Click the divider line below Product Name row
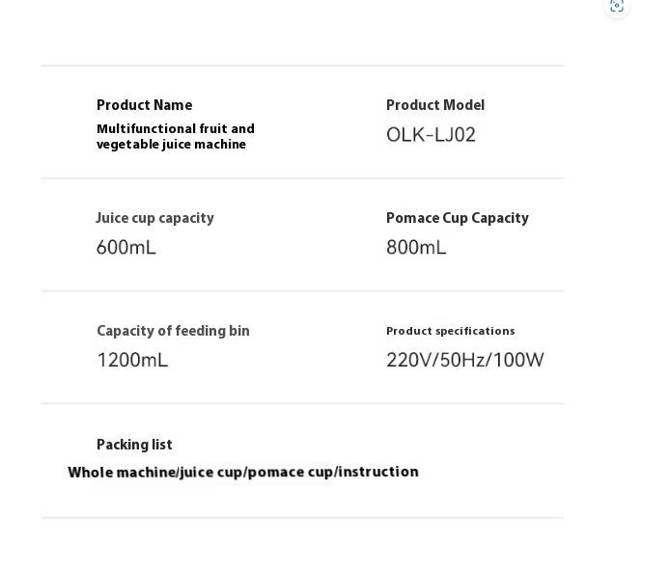The image size is (669, 571). click(x=302, y=178)
